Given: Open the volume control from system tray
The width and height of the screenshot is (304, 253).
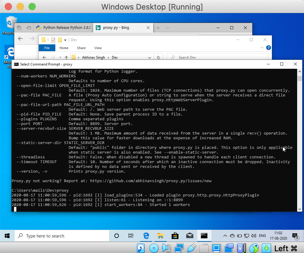Looking at the screenshot, I should pyautogui.click(x=254, y=235).
